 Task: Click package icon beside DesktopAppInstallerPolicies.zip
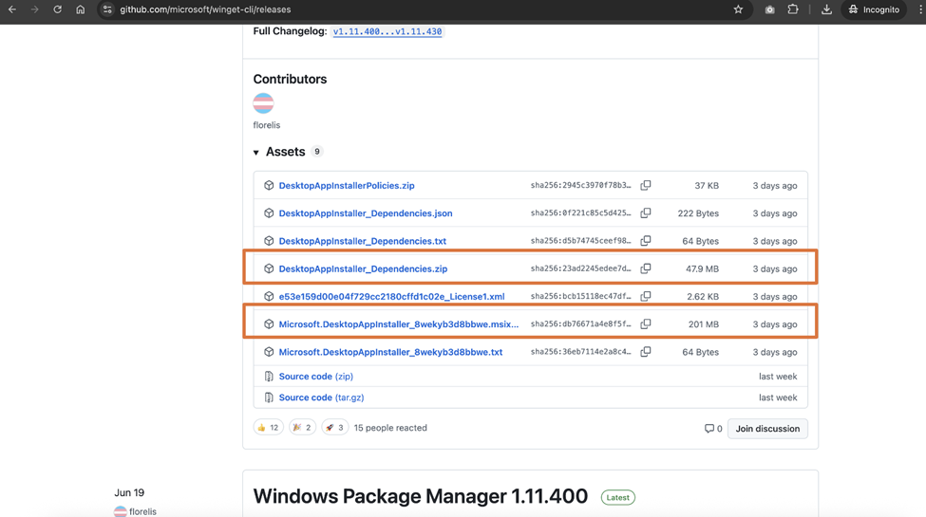[269, 185]
